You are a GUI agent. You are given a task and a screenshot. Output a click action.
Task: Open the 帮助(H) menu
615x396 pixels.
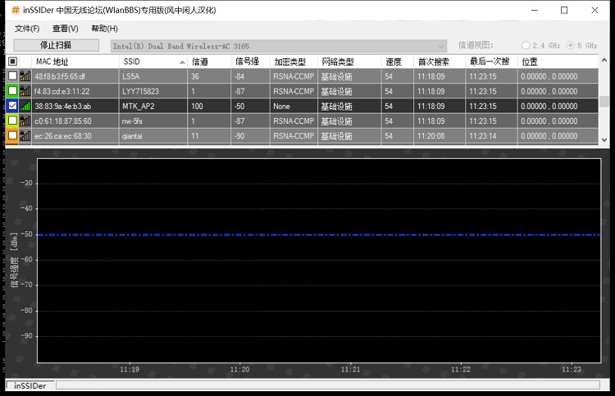pyautogui.click(x=104, y=29)
